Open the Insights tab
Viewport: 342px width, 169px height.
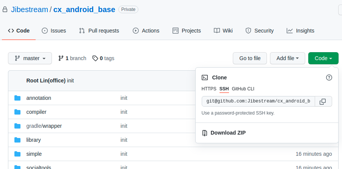[x=300, y=31]
